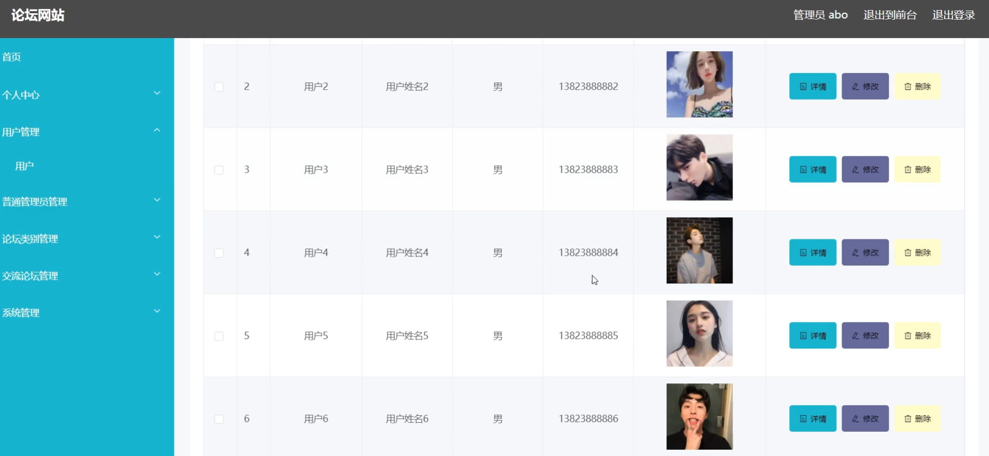Expand the 个人中心 chevron
989x456 pixels.
(x=157, y=93)
